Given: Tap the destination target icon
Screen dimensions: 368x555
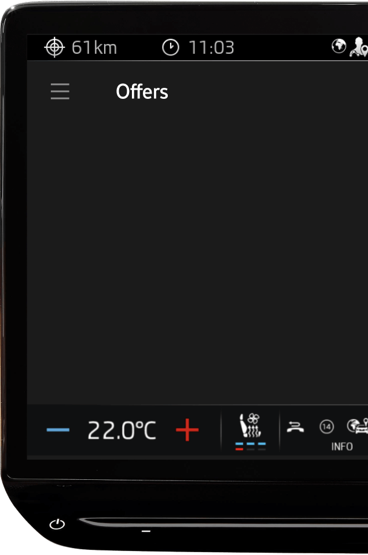Looking at the screenshot, I should point(54,47).
